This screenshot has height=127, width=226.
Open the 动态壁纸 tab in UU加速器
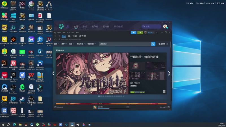[118, 27]
